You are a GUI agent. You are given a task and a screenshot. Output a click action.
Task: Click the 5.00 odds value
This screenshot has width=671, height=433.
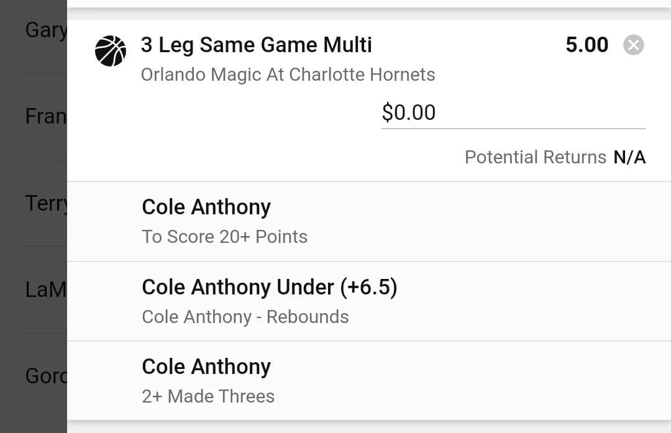(587, 45)
